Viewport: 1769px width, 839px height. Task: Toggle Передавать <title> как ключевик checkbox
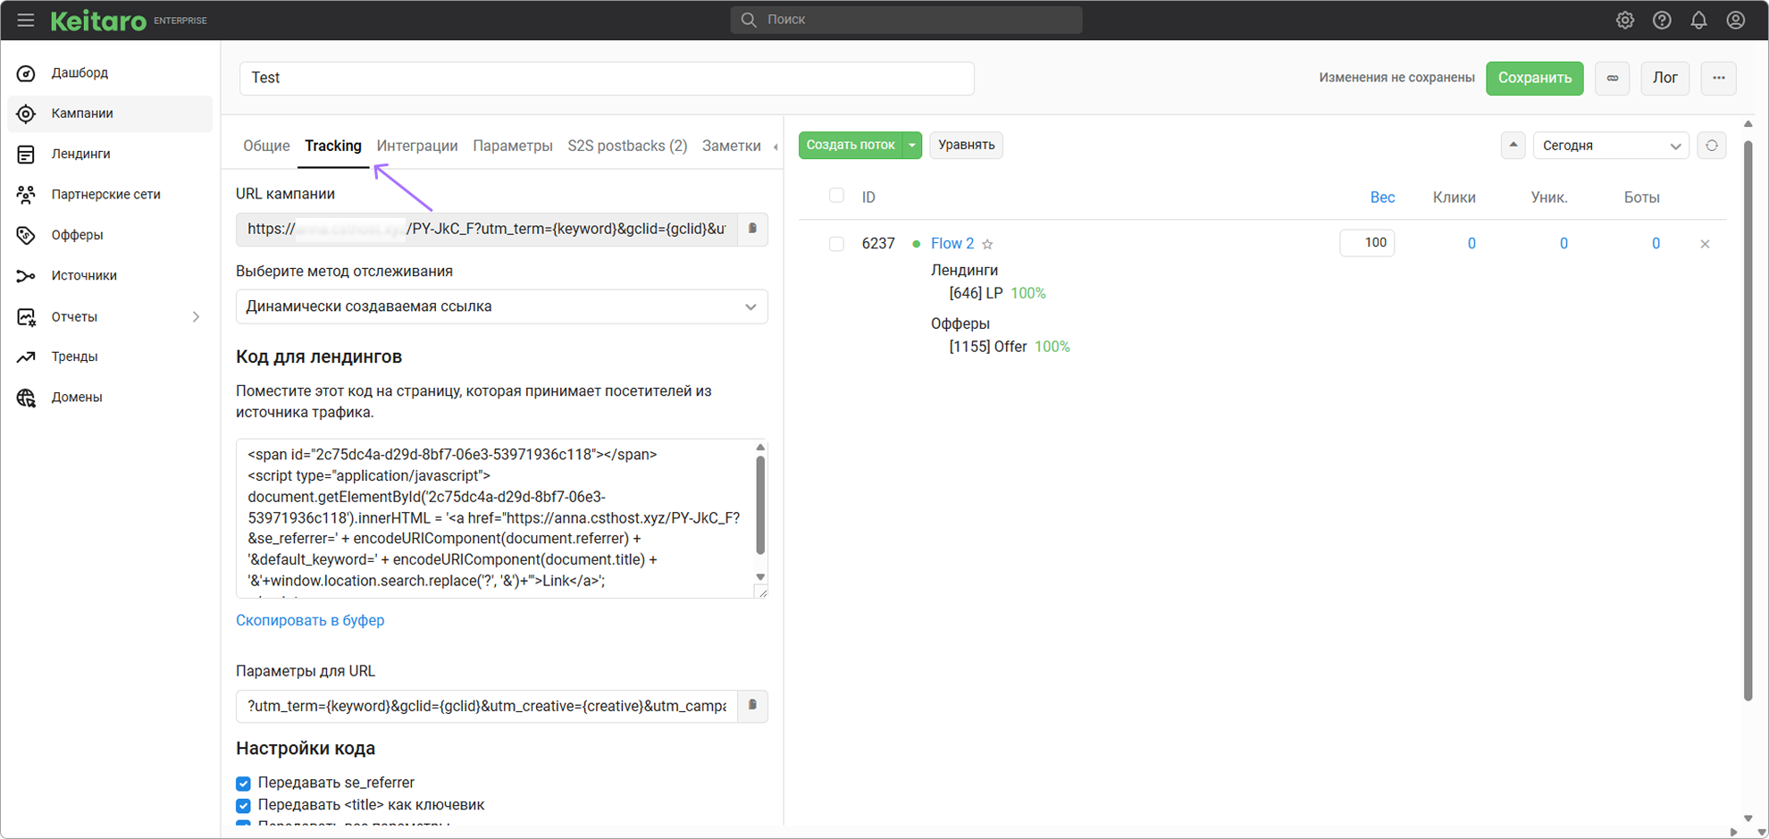coord(243,806)
